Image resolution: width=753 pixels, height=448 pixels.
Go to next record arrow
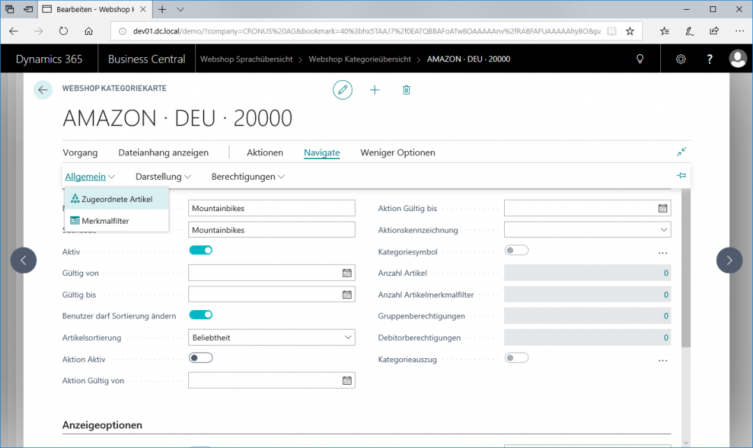(x=729, y=260)
